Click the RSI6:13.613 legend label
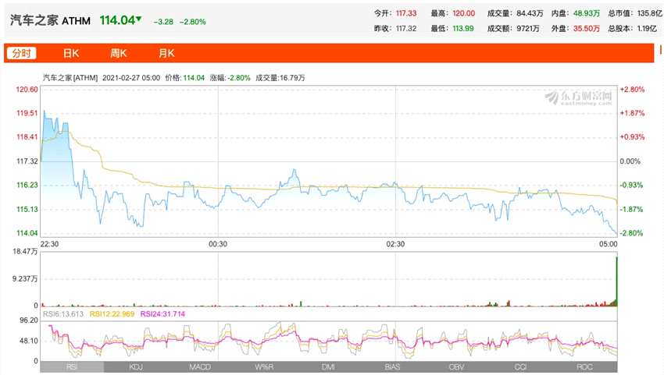This screenshot has width=664, height=375. coord(63,314)
